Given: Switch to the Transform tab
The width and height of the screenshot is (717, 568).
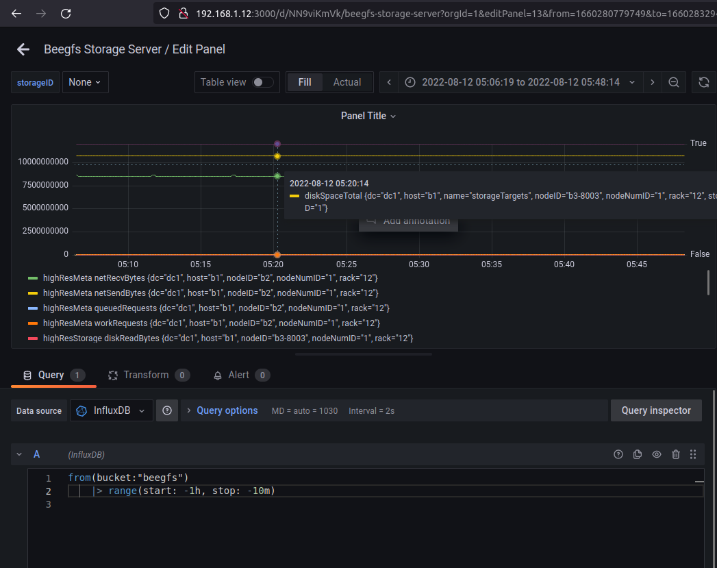Looking at the screenshot, I should [149, 375].
